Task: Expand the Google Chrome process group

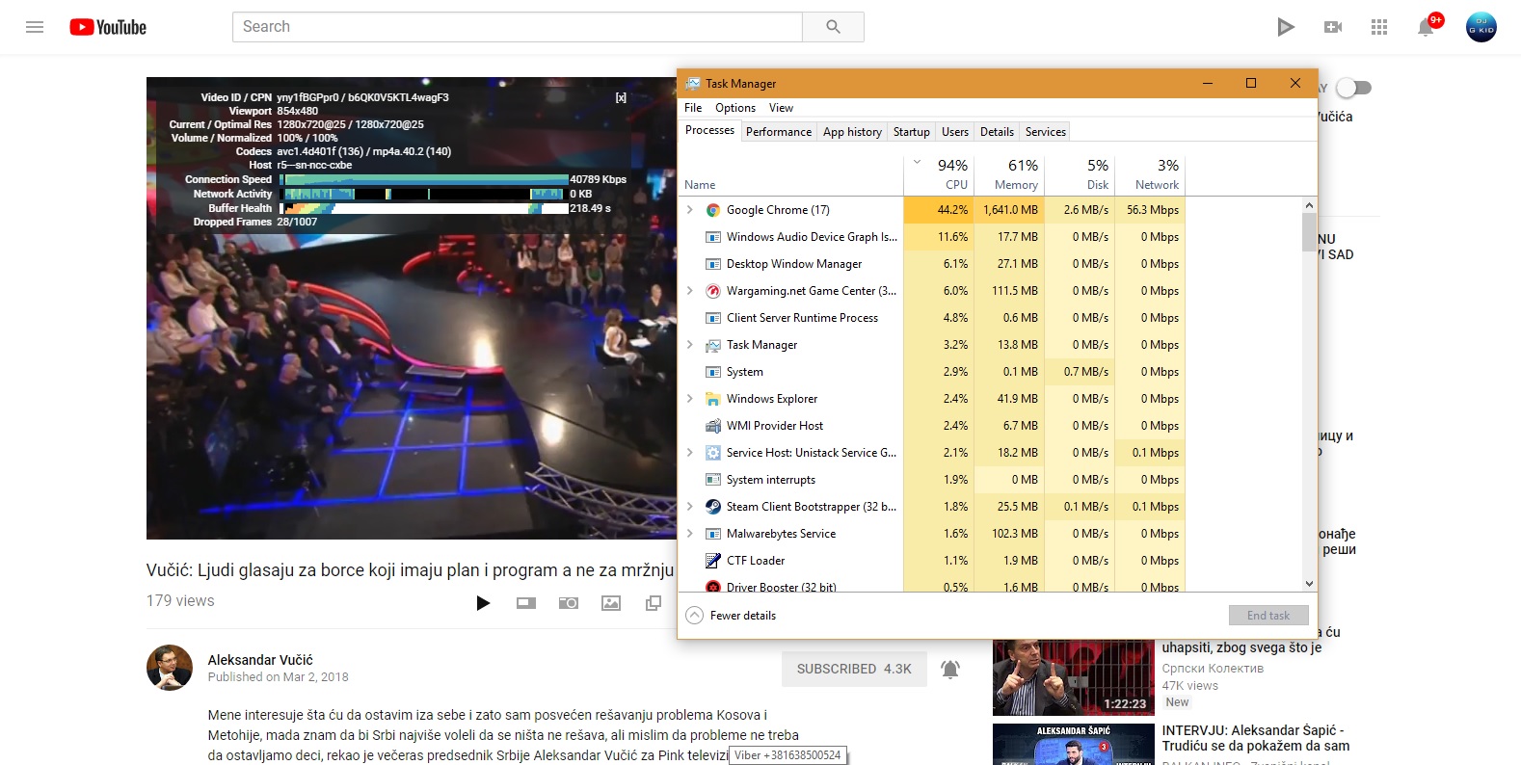Action: click(x=690, y=209)
